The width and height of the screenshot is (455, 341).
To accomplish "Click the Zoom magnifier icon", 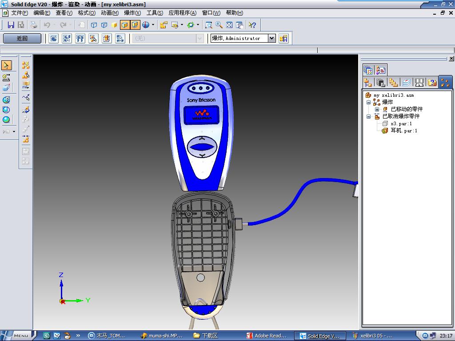I will 219,25.
